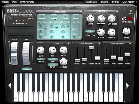Screen dimensions: 139x104
Task: Open oscillator 2 Waveform selector
Action: 54,20
